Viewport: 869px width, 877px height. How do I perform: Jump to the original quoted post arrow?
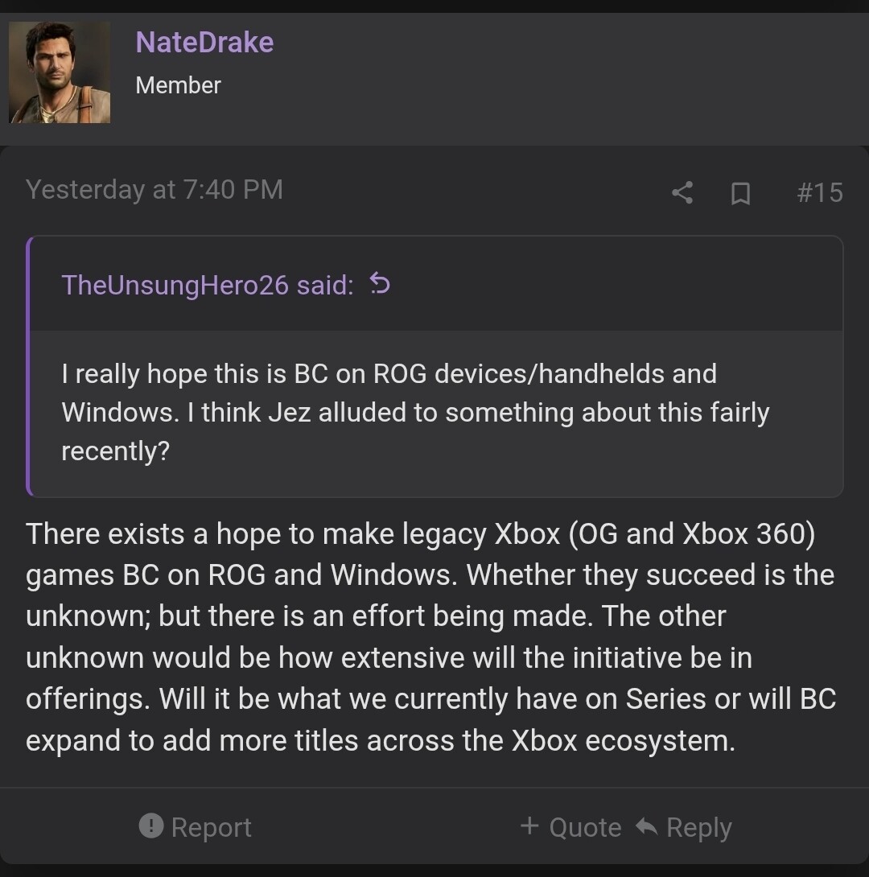[380, 283]
